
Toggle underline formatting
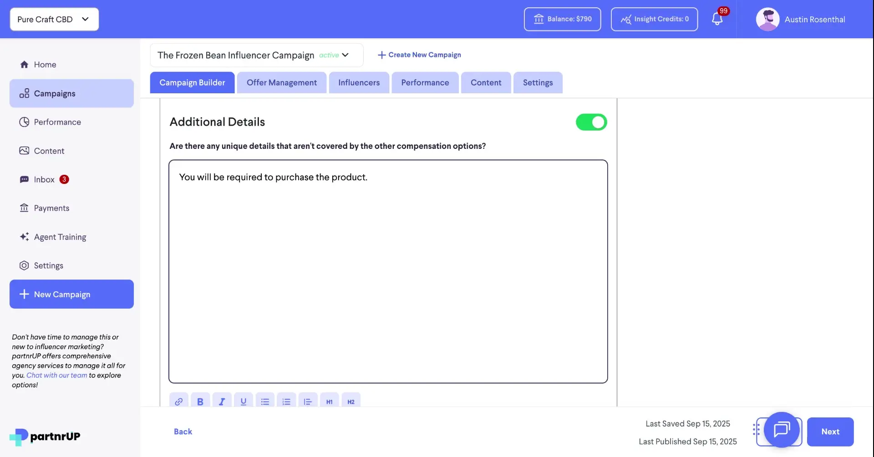click(x=244, y=401)
